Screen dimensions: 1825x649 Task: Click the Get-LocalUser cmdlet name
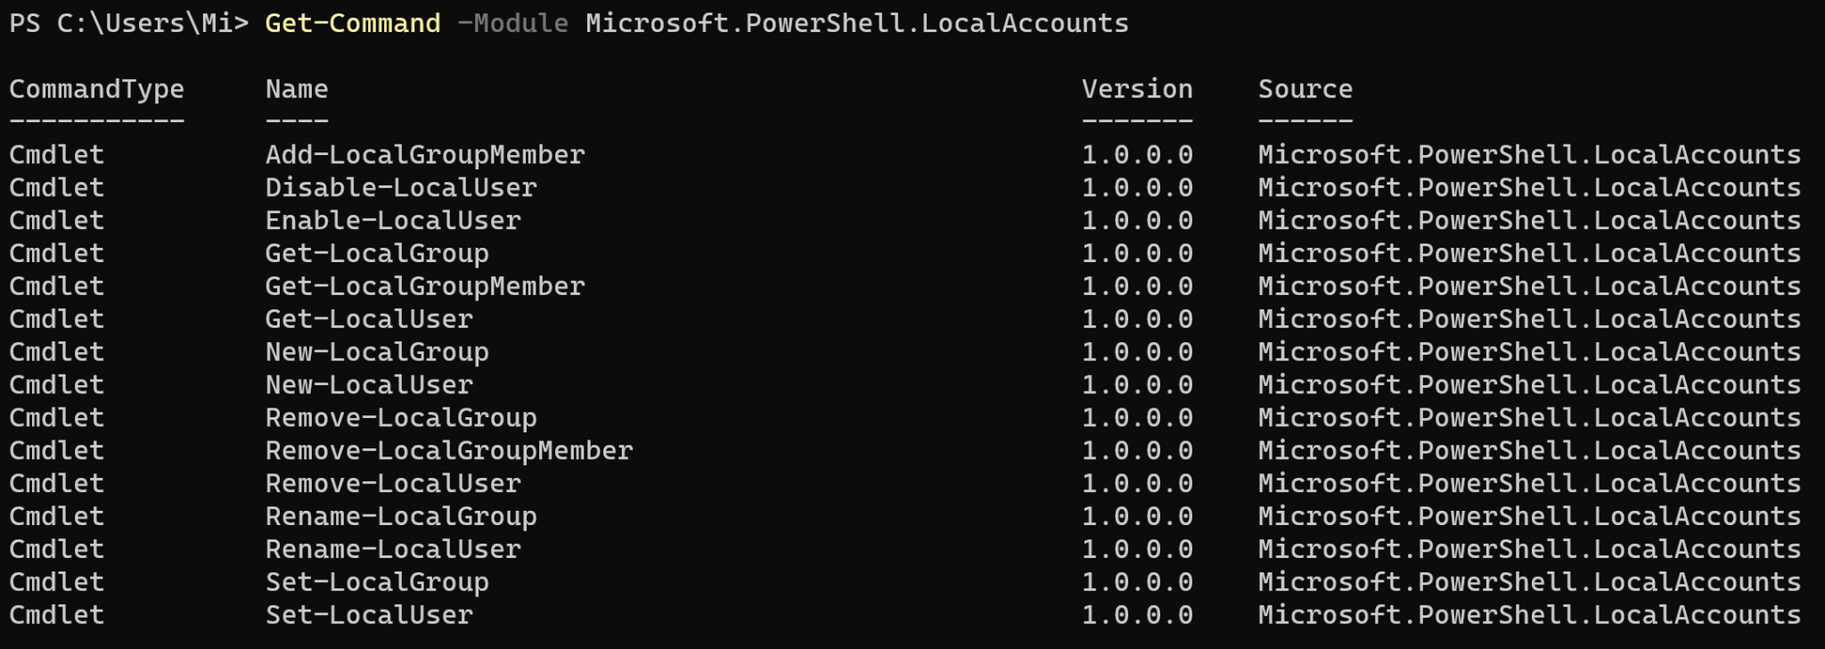click(369, 319)
